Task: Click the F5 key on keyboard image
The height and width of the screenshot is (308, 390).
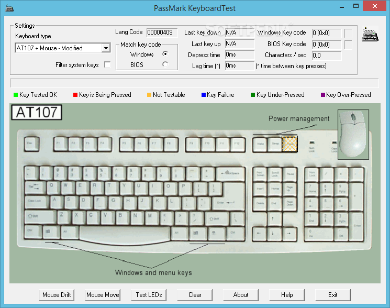Action: coord(126,144)
